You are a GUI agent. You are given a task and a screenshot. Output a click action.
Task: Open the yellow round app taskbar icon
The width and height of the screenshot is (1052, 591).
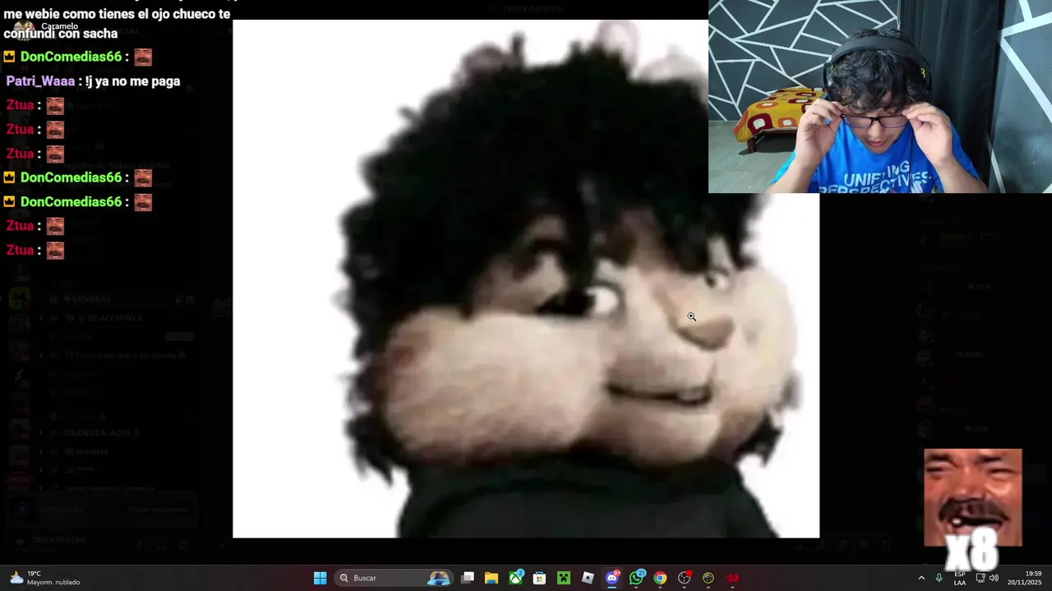pos(708,578)
